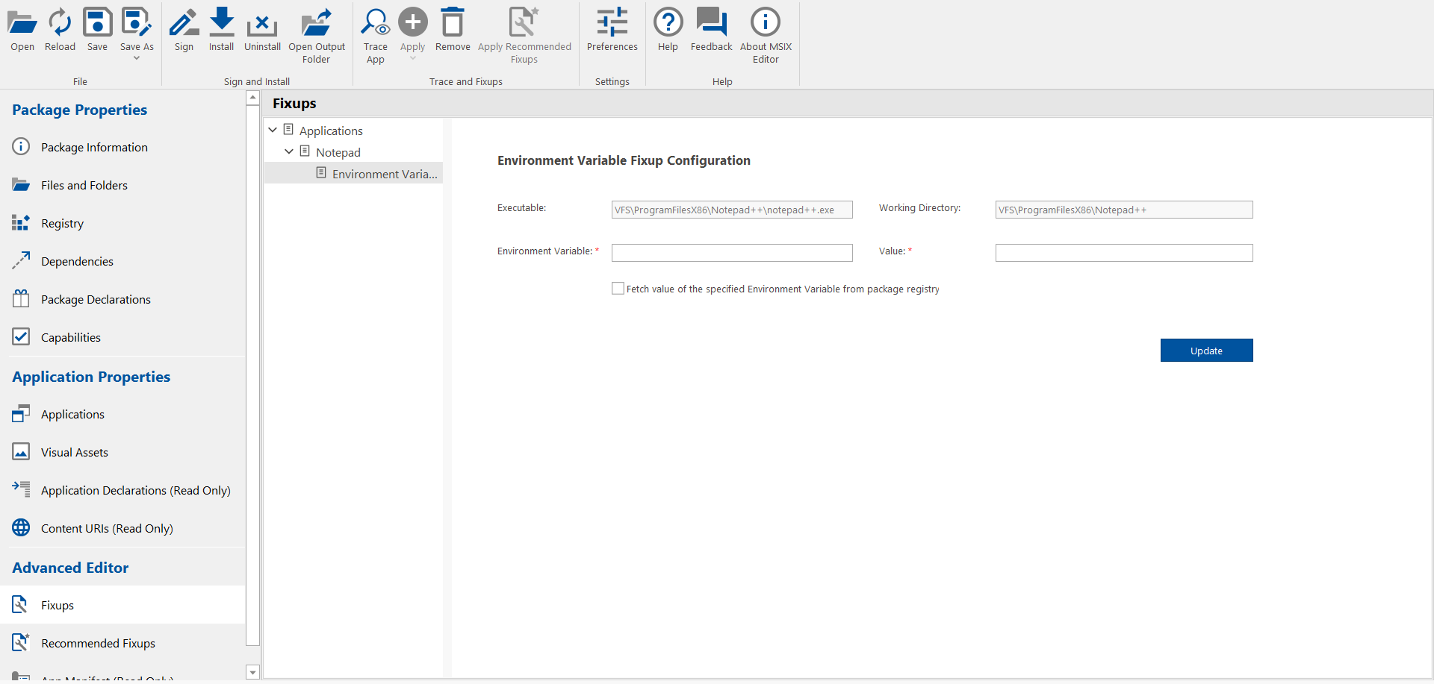The height and width of the screenshot is (684, 1434).
Task: Click the Sign package icon
Action: tap(184, 23)
